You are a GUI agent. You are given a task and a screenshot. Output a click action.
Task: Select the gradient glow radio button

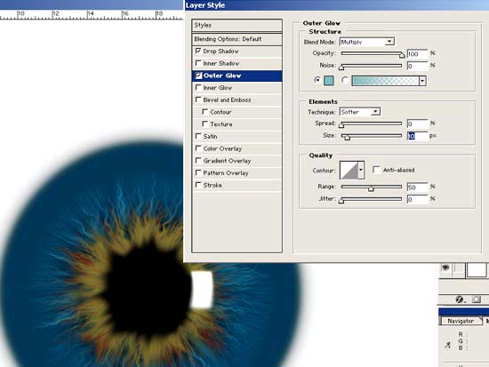click(x=345, y=80)
